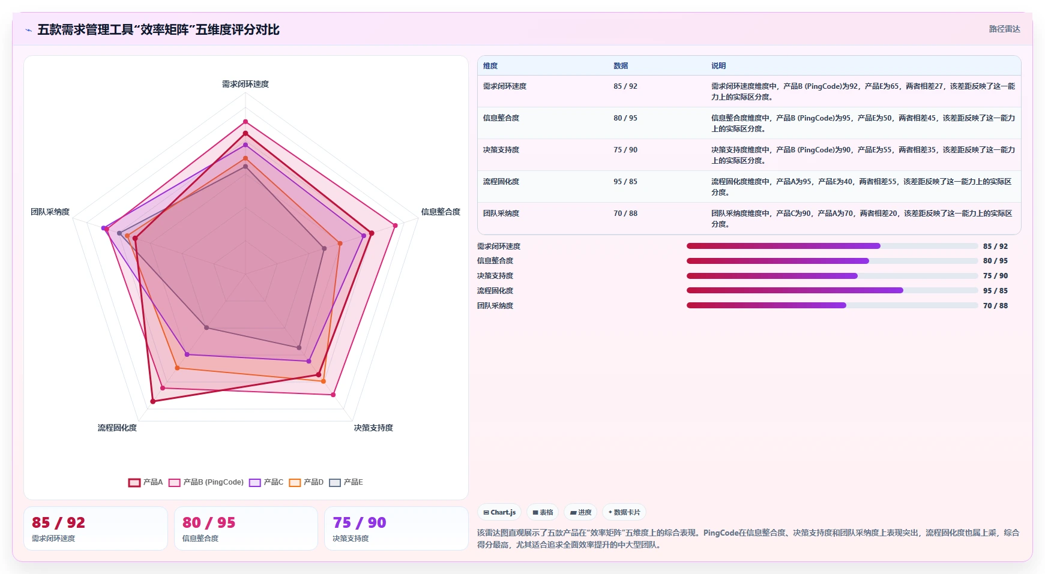
Task: Click the 数据卡片 tag
Action: click(x=624, y=512)
